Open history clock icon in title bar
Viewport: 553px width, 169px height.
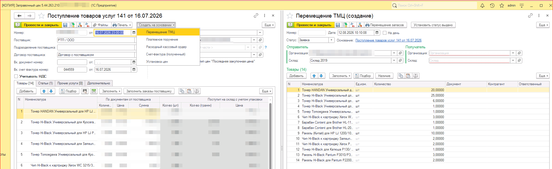click(x=492, y=5)
